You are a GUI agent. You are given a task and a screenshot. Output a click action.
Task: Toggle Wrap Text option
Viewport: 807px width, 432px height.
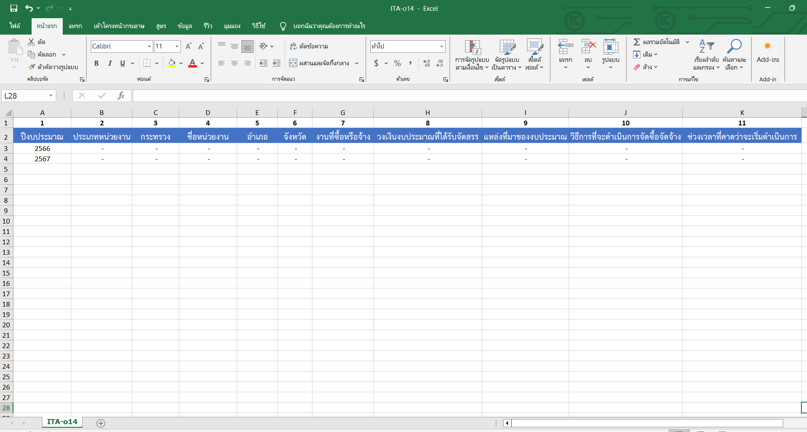[309, 46]
